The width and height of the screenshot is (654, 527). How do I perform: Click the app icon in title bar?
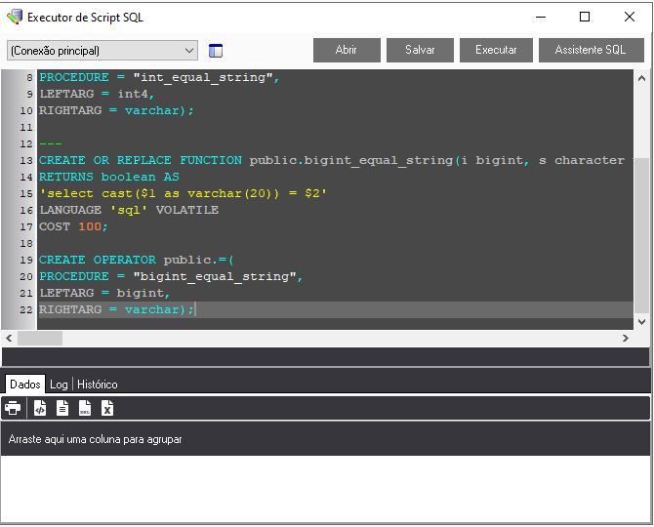[x=14, y=17]
